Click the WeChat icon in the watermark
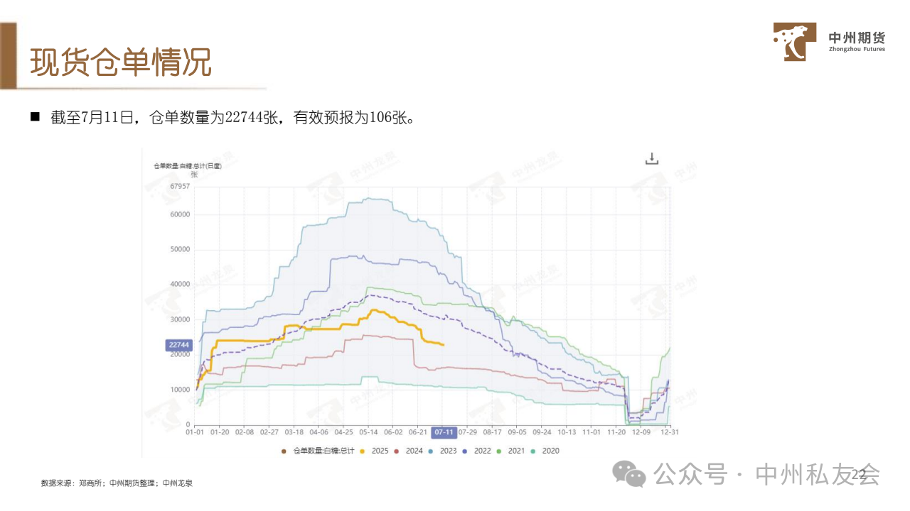This screenshot has height=511, width=910. [x=630, y=473]
